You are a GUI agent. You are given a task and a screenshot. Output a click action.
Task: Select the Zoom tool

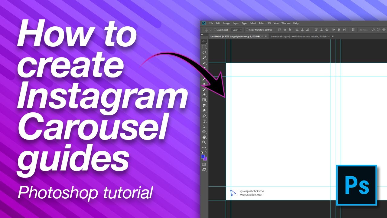click(204, 142)
